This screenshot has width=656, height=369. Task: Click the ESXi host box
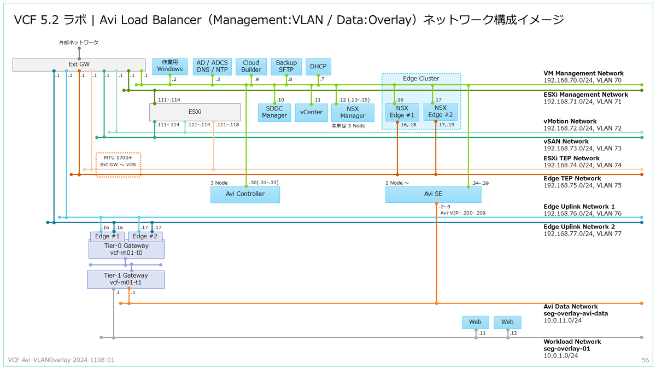coord(195,112)
